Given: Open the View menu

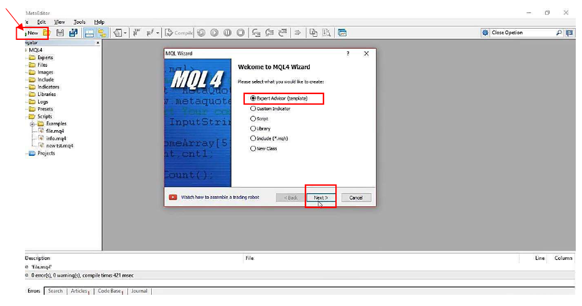Looking at the screenshot, I should 59,22.
